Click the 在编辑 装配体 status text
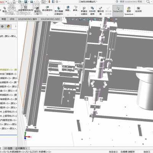 click(127, 152)
